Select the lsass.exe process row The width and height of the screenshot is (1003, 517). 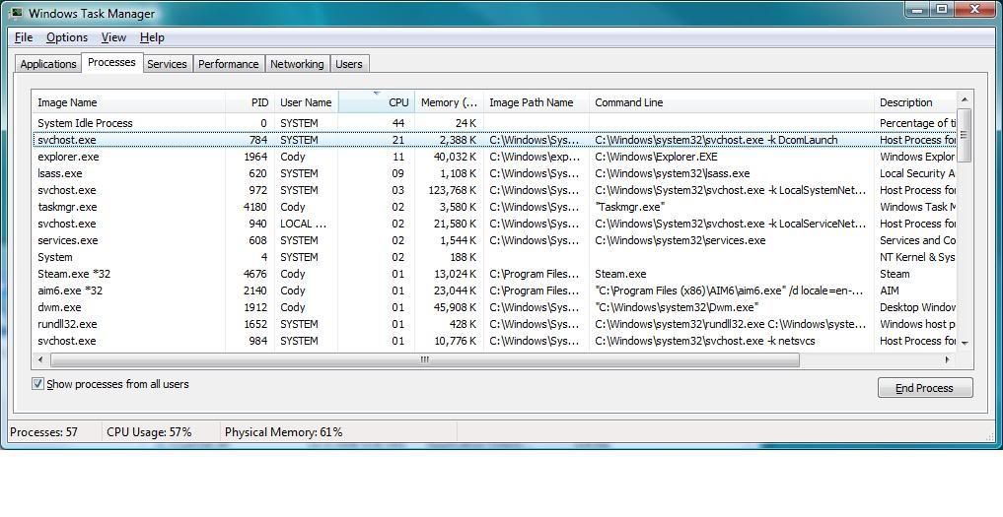[x=494, y=173]
